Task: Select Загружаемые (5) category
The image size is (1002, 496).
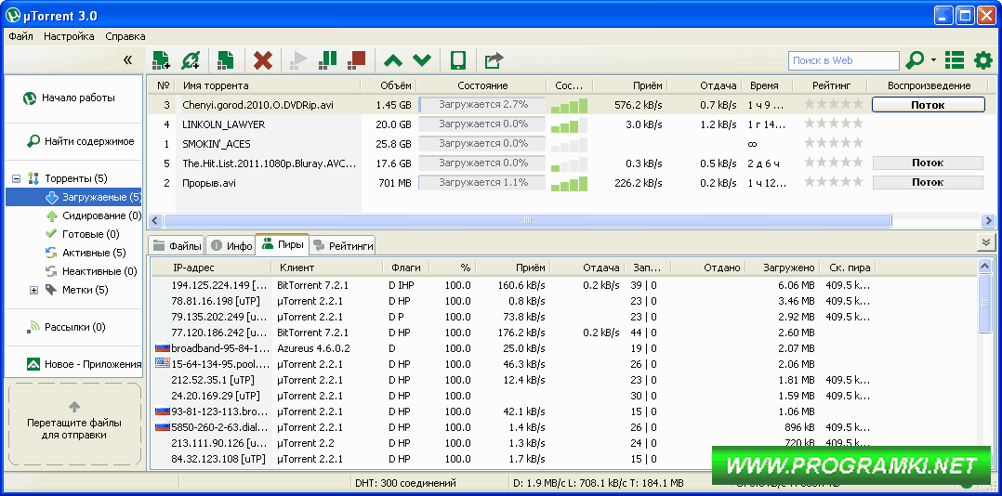Action: (74, 197)
